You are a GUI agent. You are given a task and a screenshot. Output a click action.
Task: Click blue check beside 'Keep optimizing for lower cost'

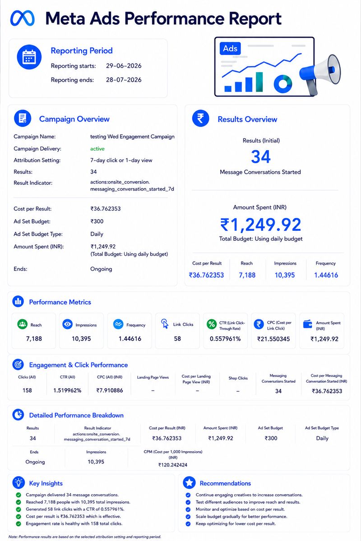(x=188, y=523)
